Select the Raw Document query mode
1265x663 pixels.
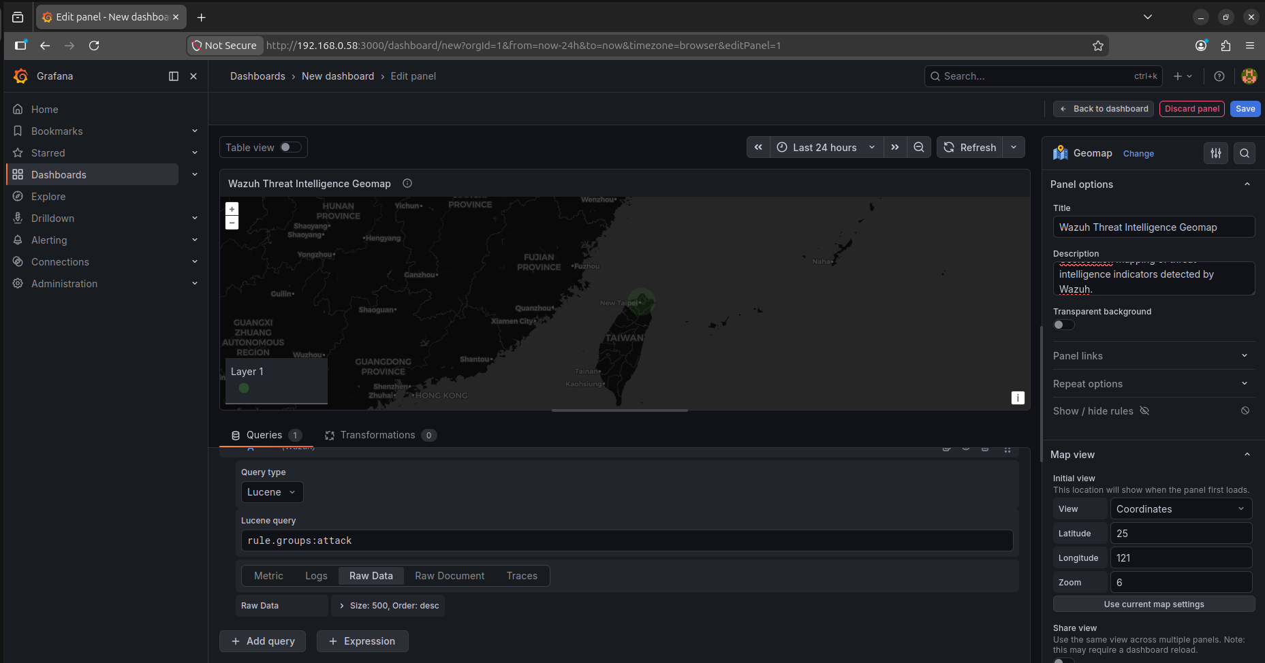tap(450, 576)
